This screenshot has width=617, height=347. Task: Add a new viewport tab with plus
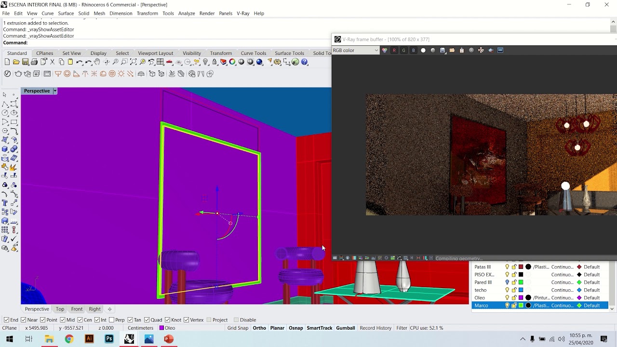coord(109,309)
